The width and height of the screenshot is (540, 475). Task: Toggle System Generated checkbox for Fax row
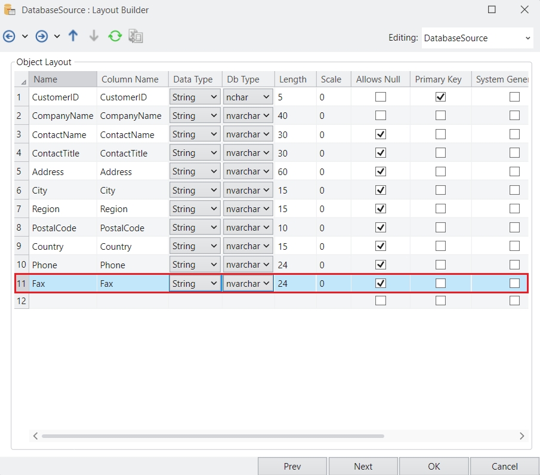click(x=514, y=283)
